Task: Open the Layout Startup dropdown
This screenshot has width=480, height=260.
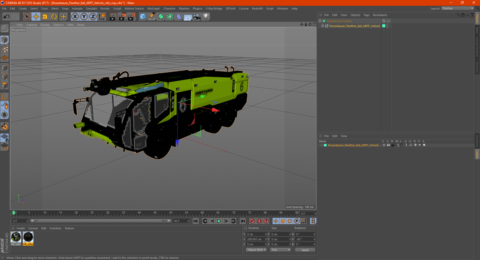Action: [458, 8]
